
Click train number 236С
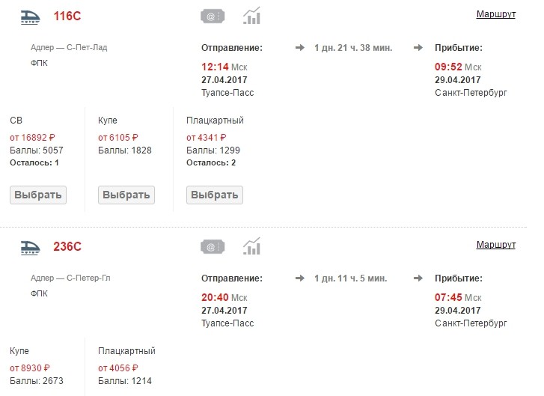(67, 246)
